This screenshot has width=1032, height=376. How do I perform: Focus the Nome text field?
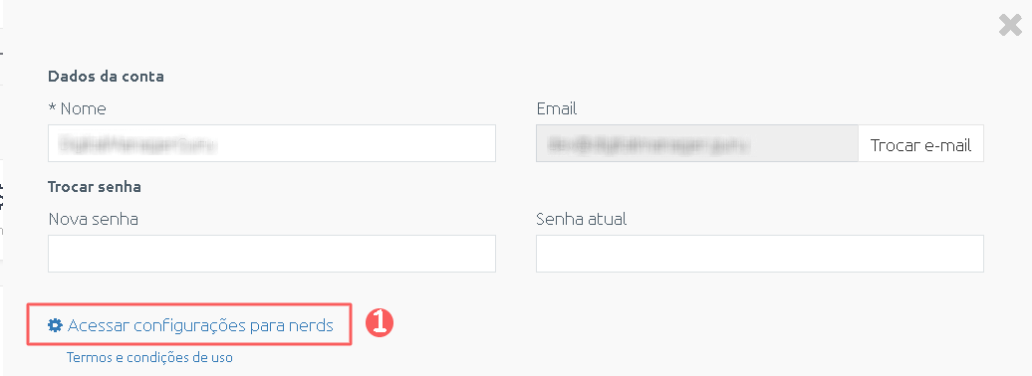pyautogui.click(x=272, y=143)
